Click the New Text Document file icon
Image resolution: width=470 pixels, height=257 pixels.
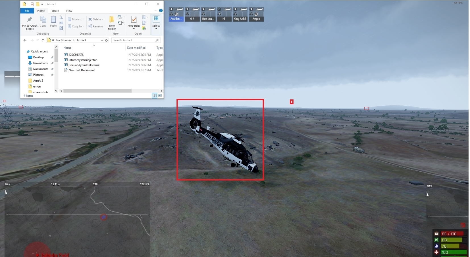(66, 70)
